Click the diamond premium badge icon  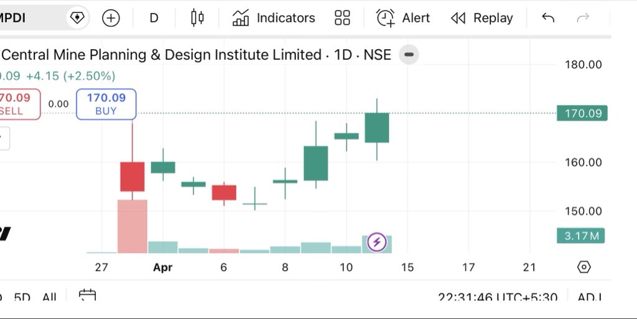(77, 18)
